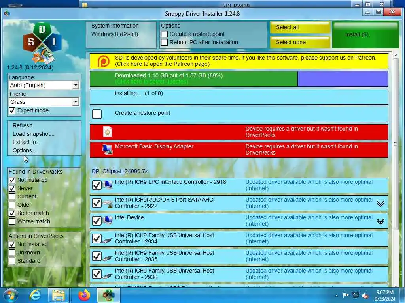Image resolution: width=405 pixels, height=303 pixels.
Task: Uncheck USB Universal Host Controller - 2935
Action: coord(97,256)
